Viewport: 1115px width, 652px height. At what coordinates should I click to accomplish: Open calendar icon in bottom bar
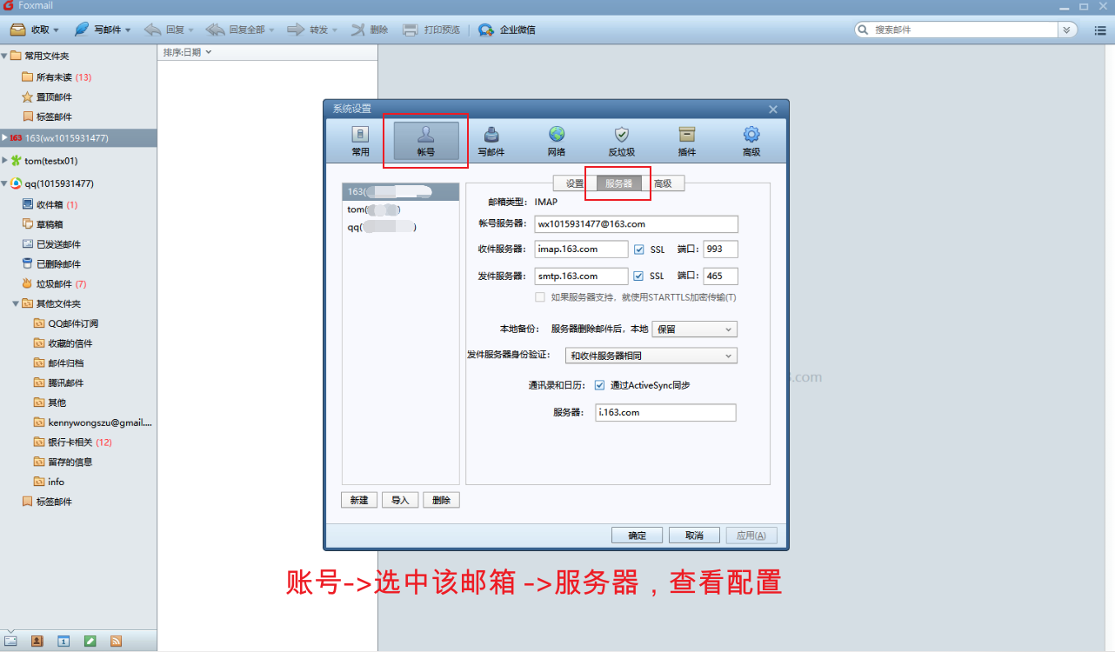pos(63,641)
